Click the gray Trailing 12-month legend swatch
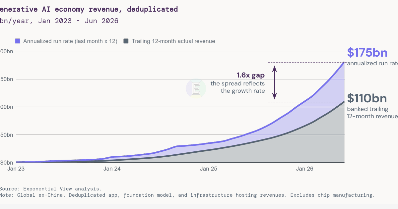Image resolution: width=398 pixels, height=209 pixels. click(126, 41)
